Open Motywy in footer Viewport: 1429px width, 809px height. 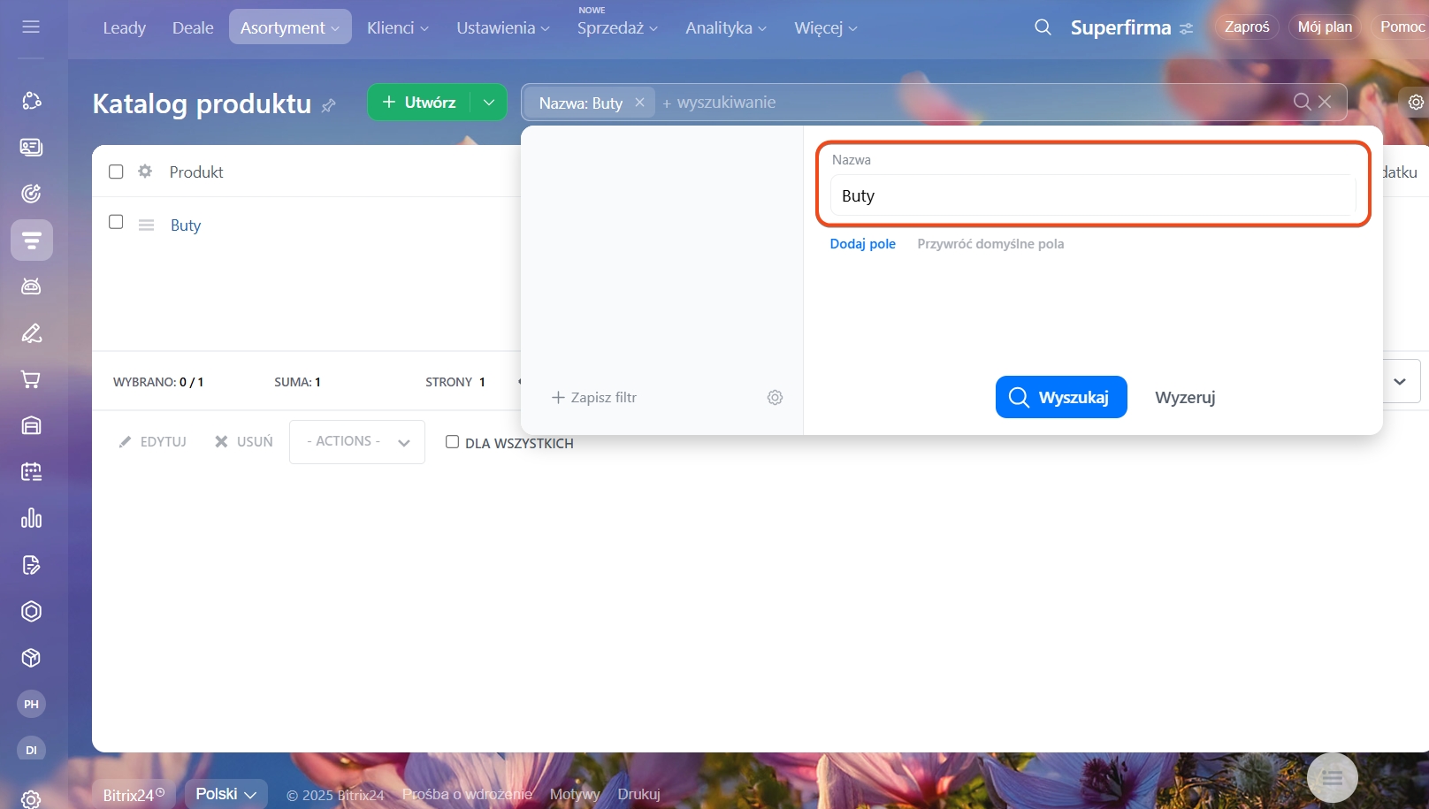[575, 794]
